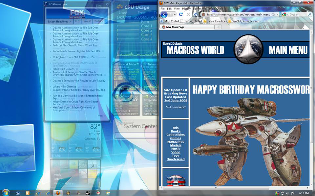The image size is (315, 196).
Task: Go back using Firefox's Back arrow button
Action: pos(164,14)
